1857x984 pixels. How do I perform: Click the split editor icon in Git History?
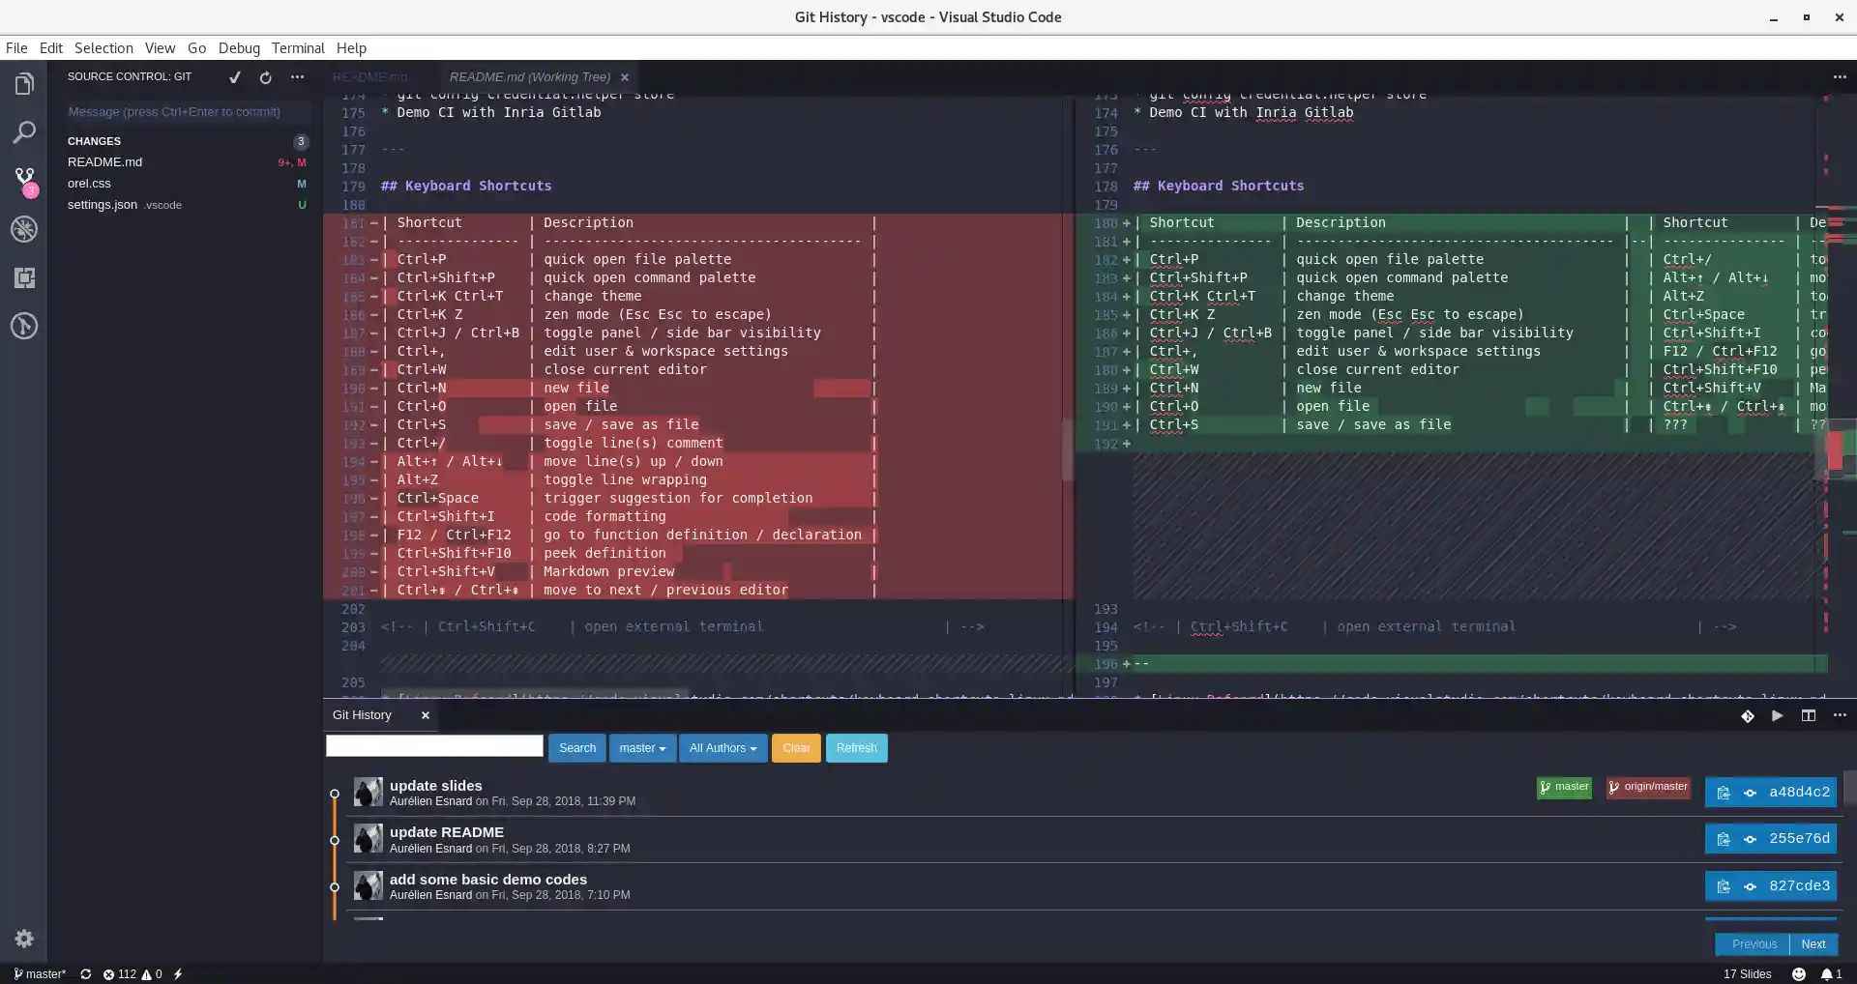click(x=1808, y=715)
